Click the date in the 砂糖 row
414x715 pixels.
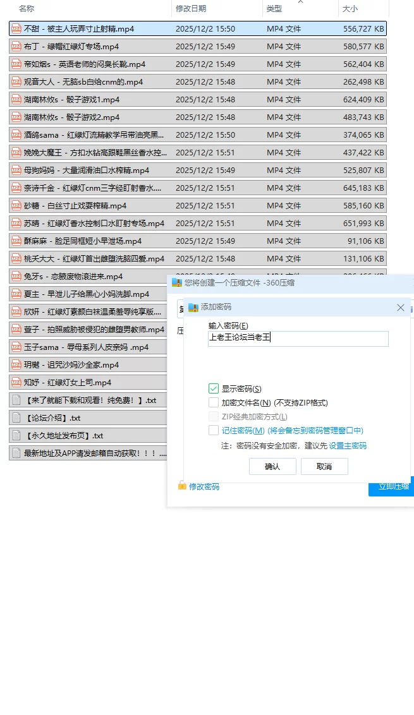205,206
